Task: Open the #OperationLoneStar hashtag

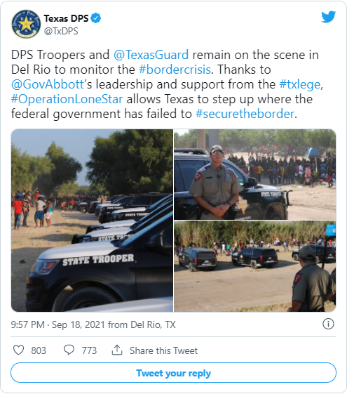Action: pyautogui.click(x=67, y=99)
